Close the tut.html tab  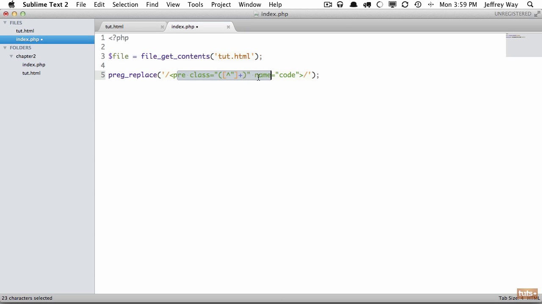(162, 27)
